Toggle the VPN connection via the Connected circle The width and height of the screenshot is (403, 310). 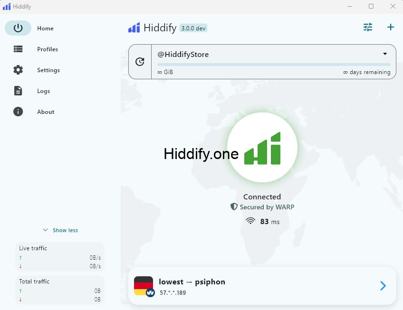point(262,147)
